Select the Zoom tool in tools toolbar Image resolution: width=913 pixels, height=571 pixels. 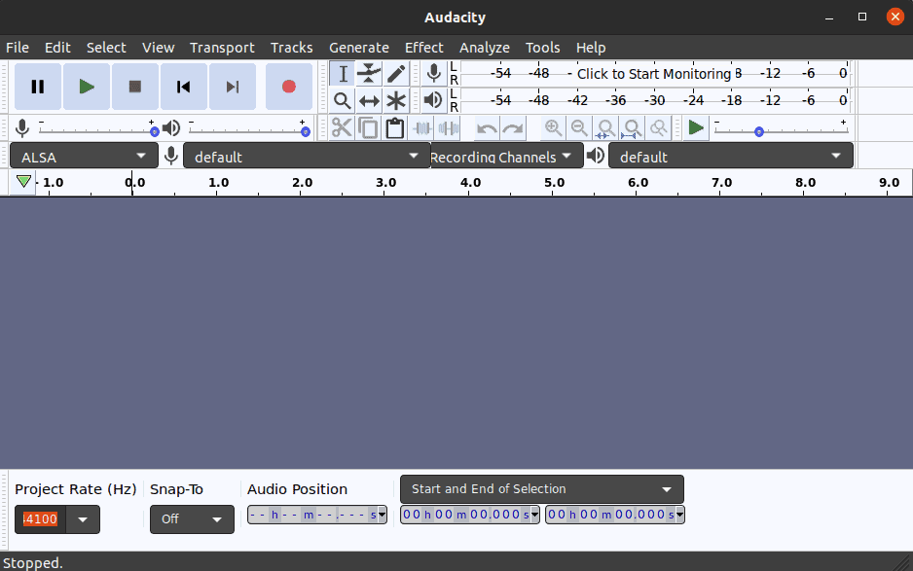(x=342, y=100)
